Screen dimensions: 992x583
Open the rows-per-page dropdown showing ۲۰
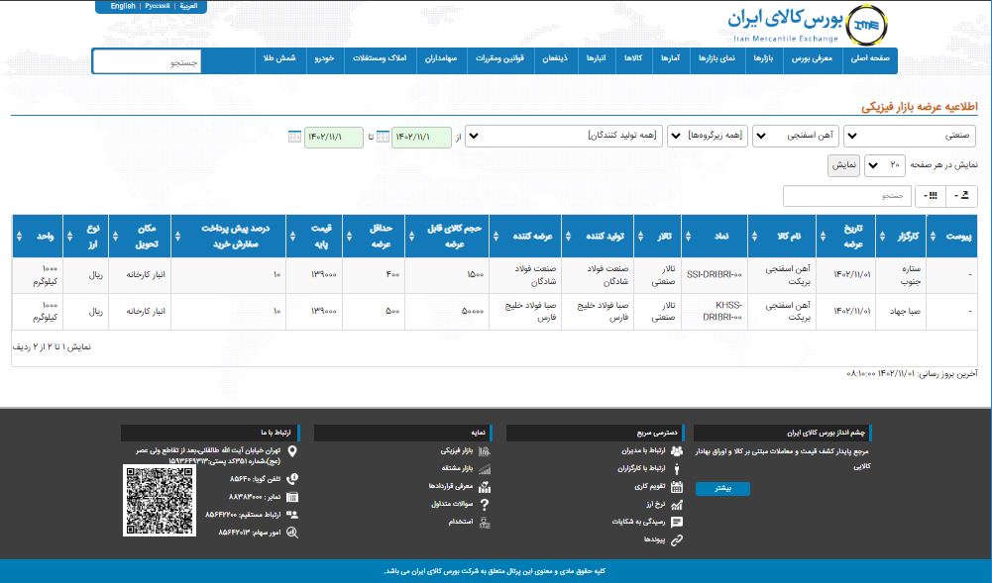pos(884,165)
